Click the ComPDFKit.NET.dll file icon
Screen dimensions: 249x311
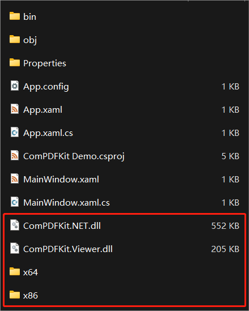click(15, 225)
